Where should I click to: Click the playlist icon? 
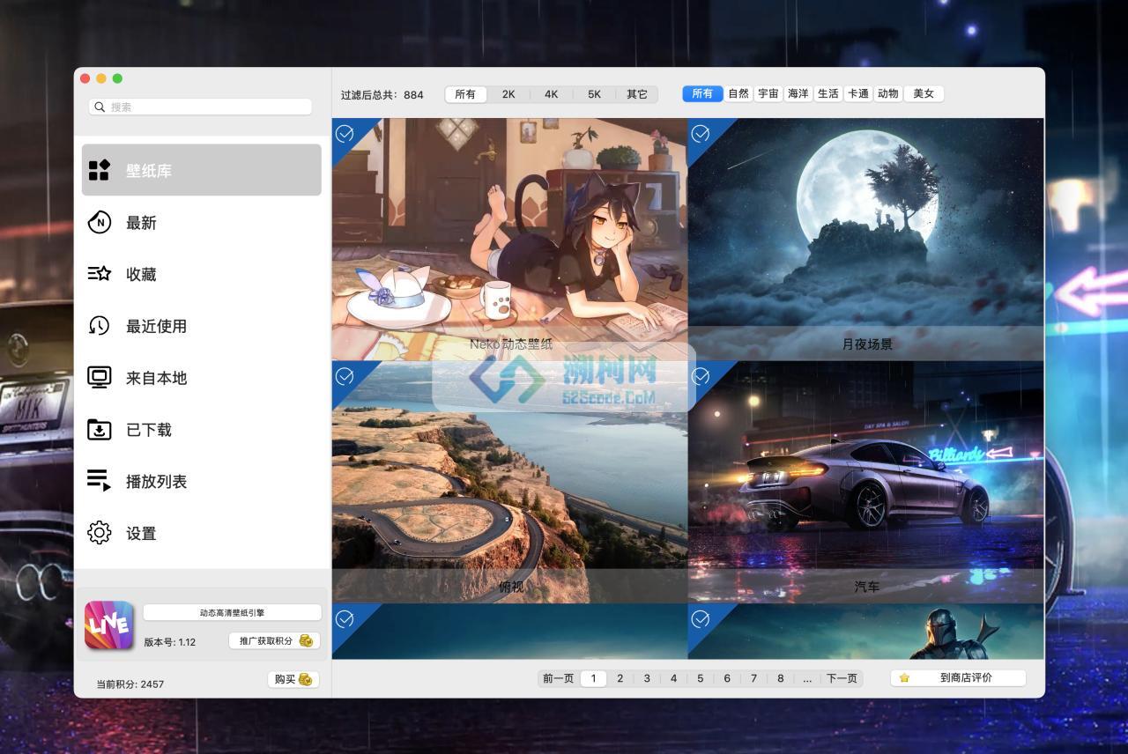click(99, 481)
